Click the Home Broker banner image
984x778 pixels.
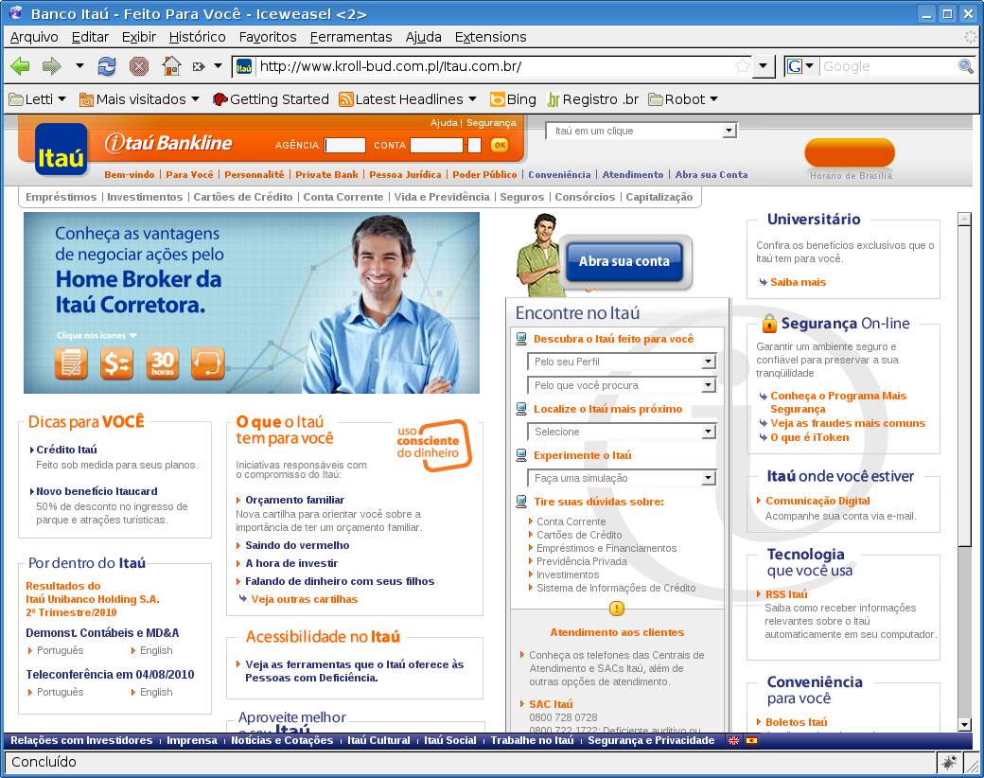tap(252, 303)
